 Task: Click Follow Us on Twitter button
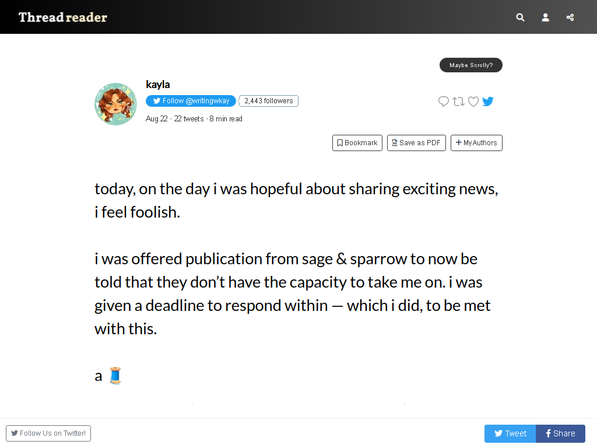[48, 433]
